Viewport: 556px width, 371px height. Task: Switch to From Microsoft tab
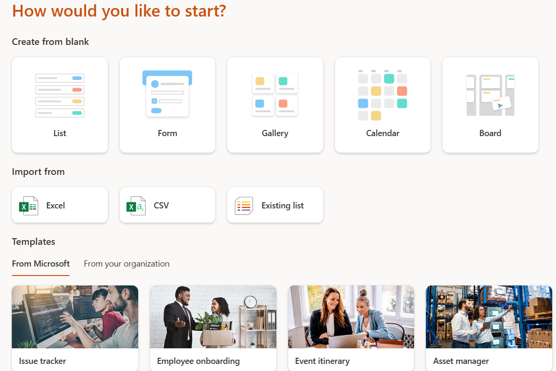coord(41,264)
